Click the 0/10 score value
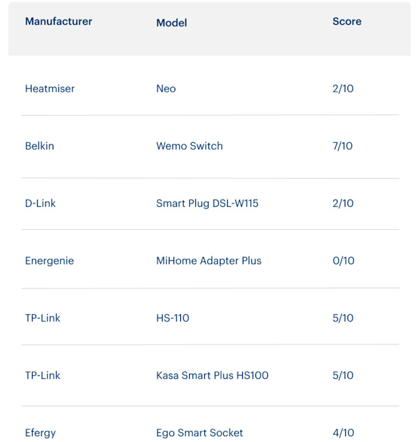 [344, 261]
